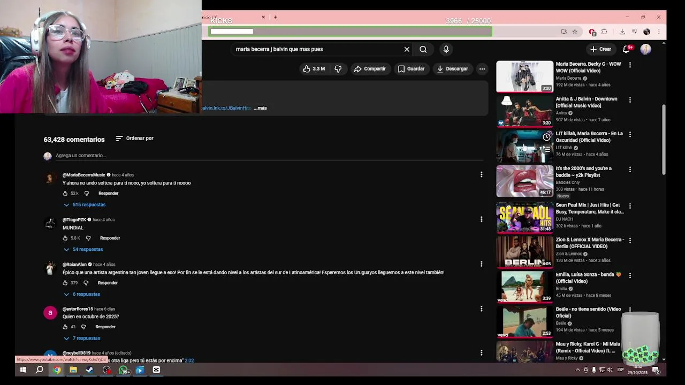Open @RaianAlen channel link
Screen dimensions: 685x385
point(74,264)
